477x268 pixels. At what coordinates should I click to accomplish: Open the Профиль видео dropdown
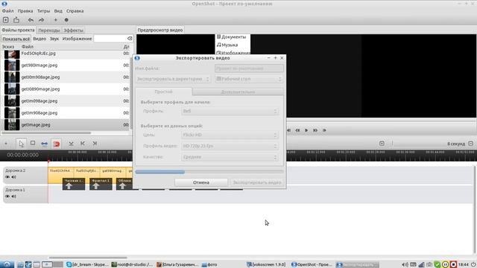pyautogui.click(x=230, y=146)
